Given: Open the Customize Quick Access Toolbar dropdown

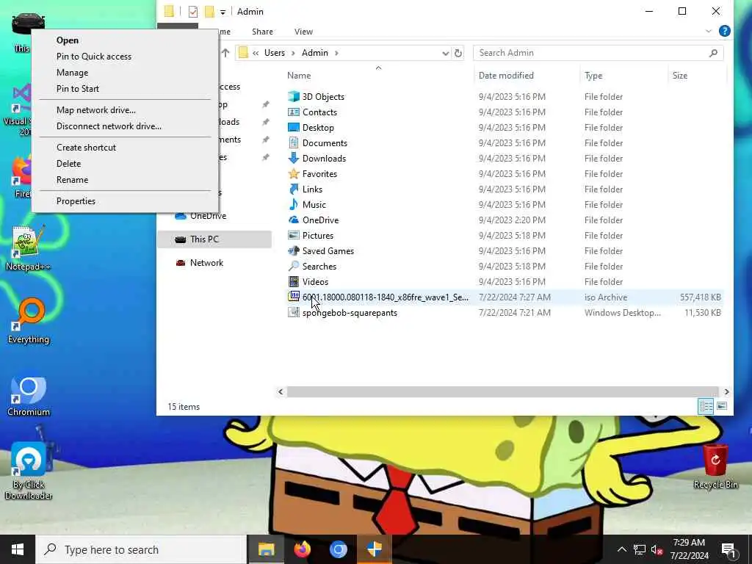Looking at the screenshot, I should 223,12.
